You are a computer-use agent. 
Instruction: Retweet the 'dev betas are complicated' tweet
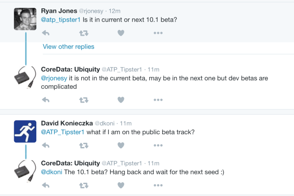pos(84,100)
